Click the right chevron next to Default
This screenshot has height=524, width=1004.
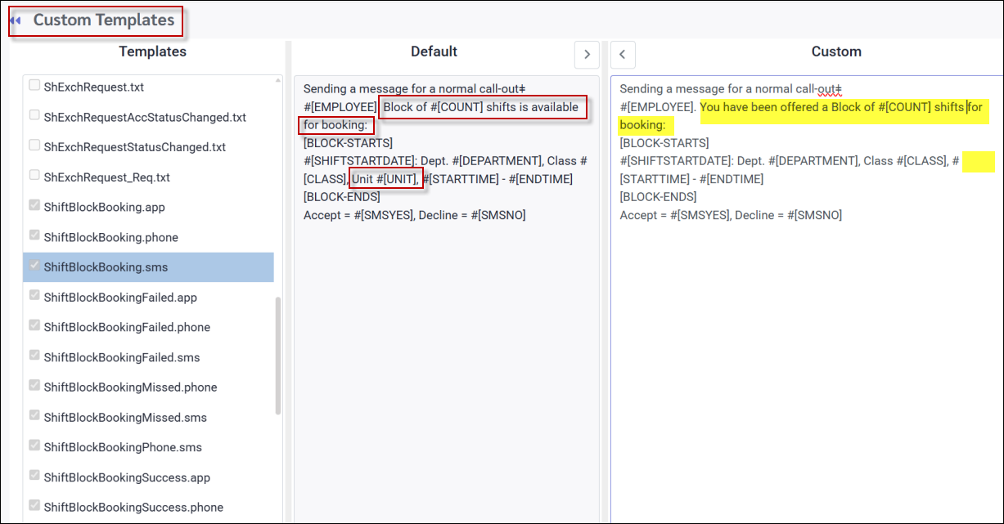point(586,54)
